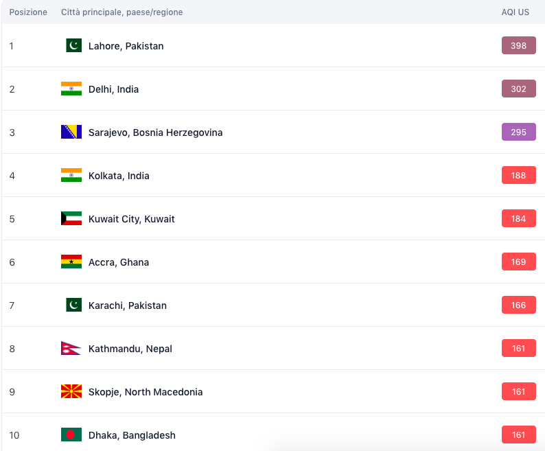Click the 398 AQI badge
The image size is (545, 451).
(x=519, y=45)
